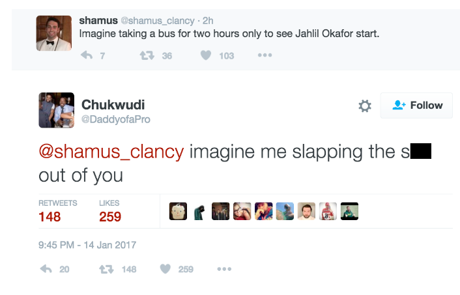Open gear settings menu on Chukwudi's tweet
Image resolution: width=460 pixels, height=295 pixels.
[365, 105]
